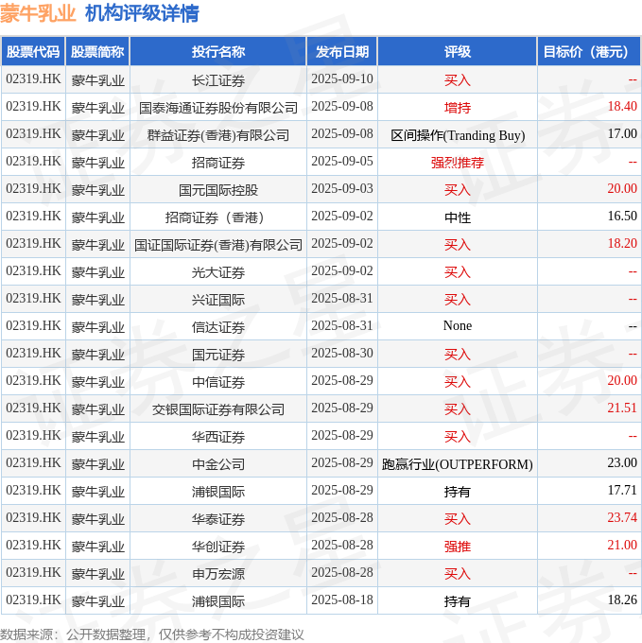Select the 华创证券 cell
Image resolution: width=642 pixels, height=643 pixels.
click(218, 547)
